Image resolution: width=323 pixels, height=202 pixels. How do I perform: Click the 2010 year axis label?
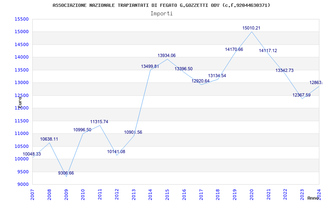coord(83,195)
